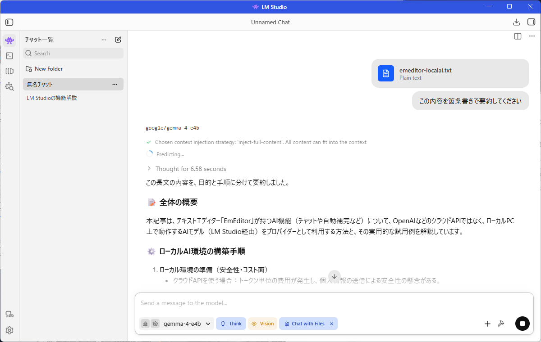Viewport: 541px width, 342px height.
Task: Click the eject model icon
Action: pos(145,324)
